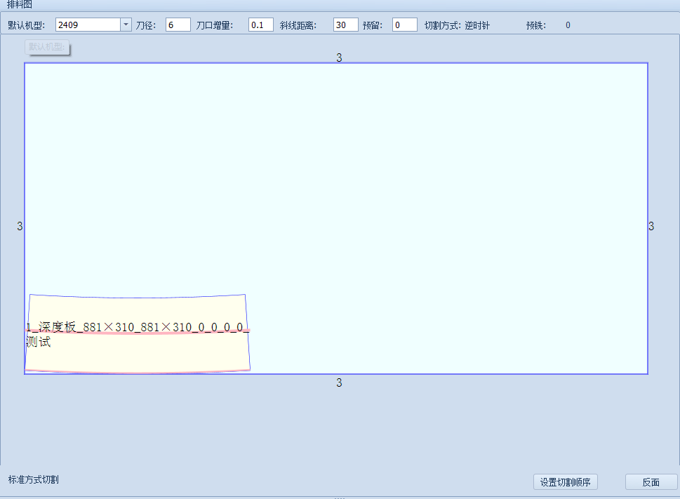680x499 pixels.
Task: Select the 排料图 panel title
Action: pyautogui.click(x=19, y=4)
